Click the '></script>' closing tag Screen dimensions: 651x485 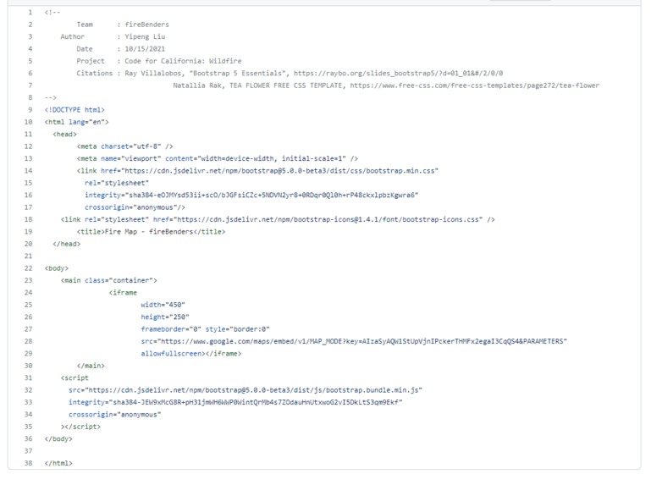pyautogui.click(x=80, y=427)
